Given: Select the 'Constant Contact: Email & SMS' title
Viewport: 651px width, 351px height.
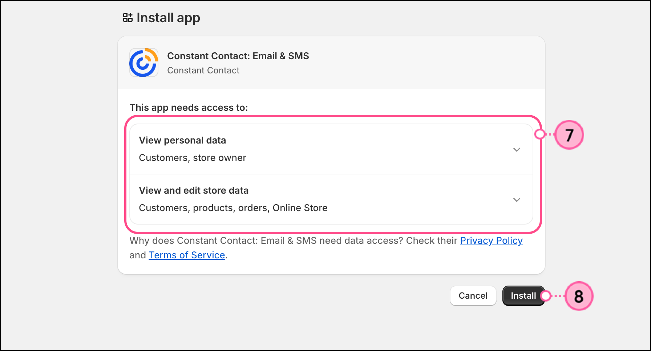Looking at the screenshot, I should (238, 56).
